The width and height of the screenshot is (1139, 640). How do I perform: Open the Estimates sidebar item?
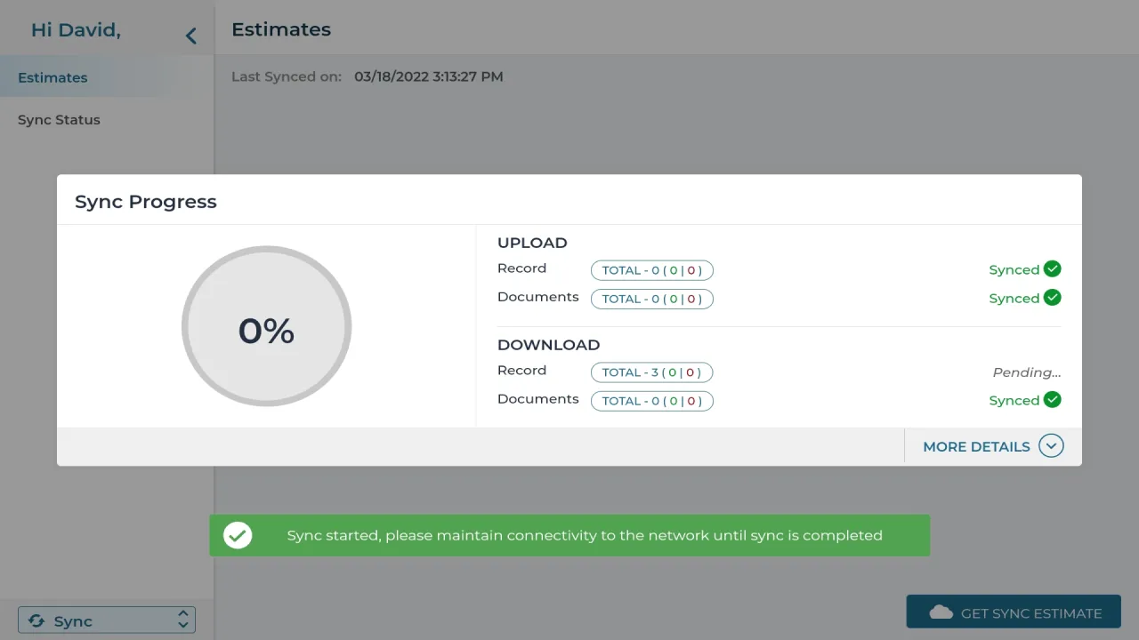pyautogui.click(x=107, y=77)
